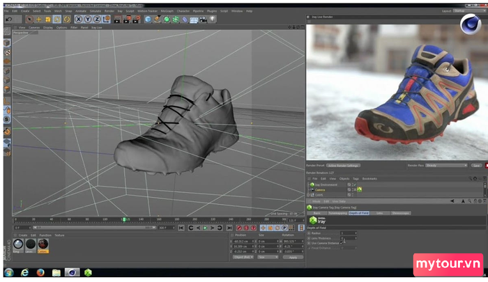Click the Radius value field
Viewport: 488px width, 282px height.
(349, 233)
